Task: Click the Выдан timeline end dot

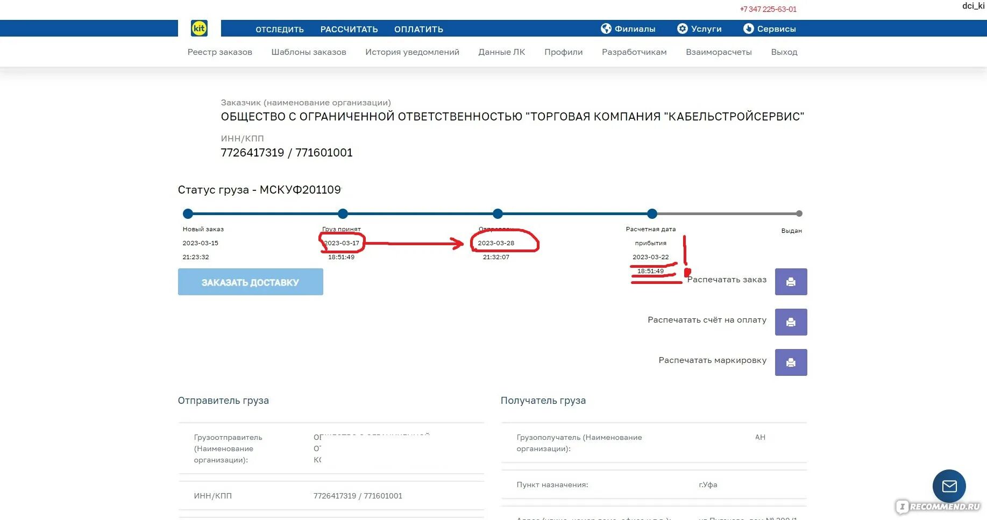Action: [799, 213]
